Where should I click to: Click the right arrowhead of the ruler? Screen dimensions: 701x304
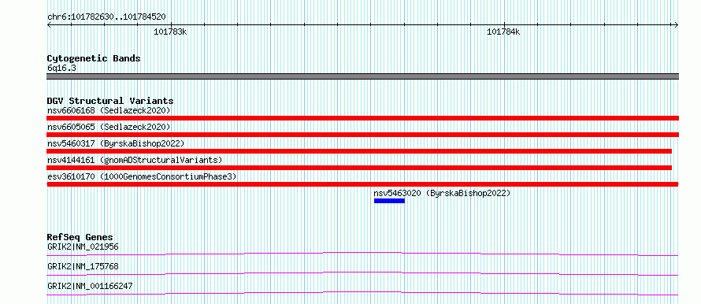pos(677,24)
